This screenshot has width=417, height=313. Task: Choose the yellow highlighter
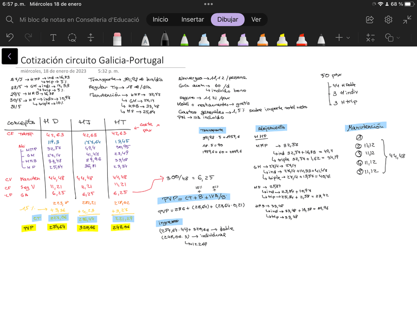click(x=282, y=39)
